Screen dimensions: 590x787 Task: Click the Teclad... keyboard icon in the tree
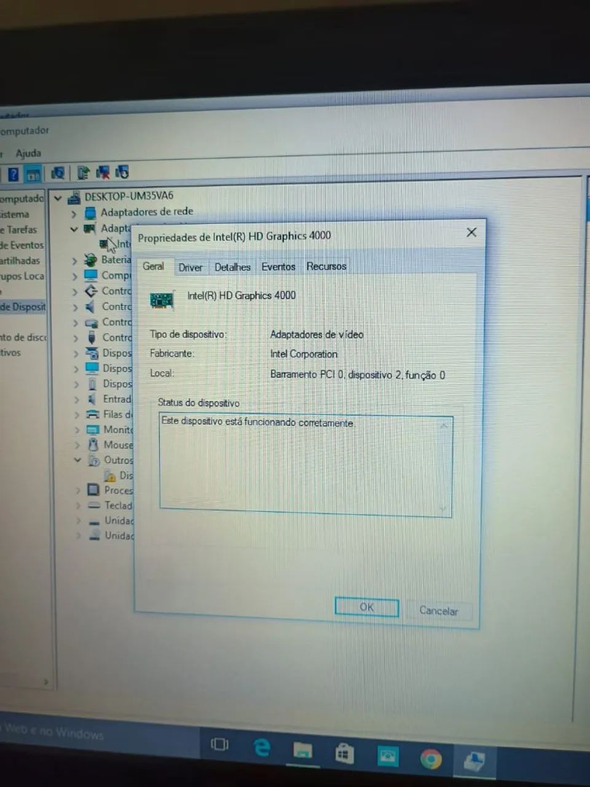pos(94,505)
